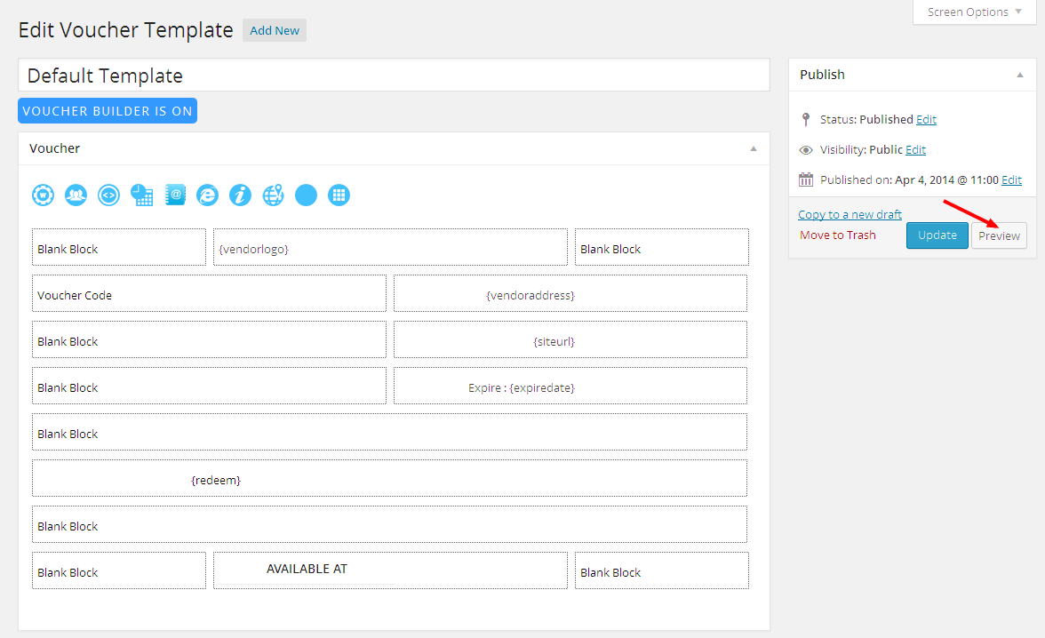Click the gear logo icon in voucher toolbar
This screenshot has height=638, width=1045.
pyautogui.click(x=44, y=195)
